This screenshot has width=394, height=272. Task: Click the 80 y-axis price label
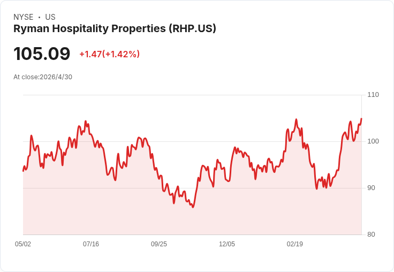[x=371, y=235]
